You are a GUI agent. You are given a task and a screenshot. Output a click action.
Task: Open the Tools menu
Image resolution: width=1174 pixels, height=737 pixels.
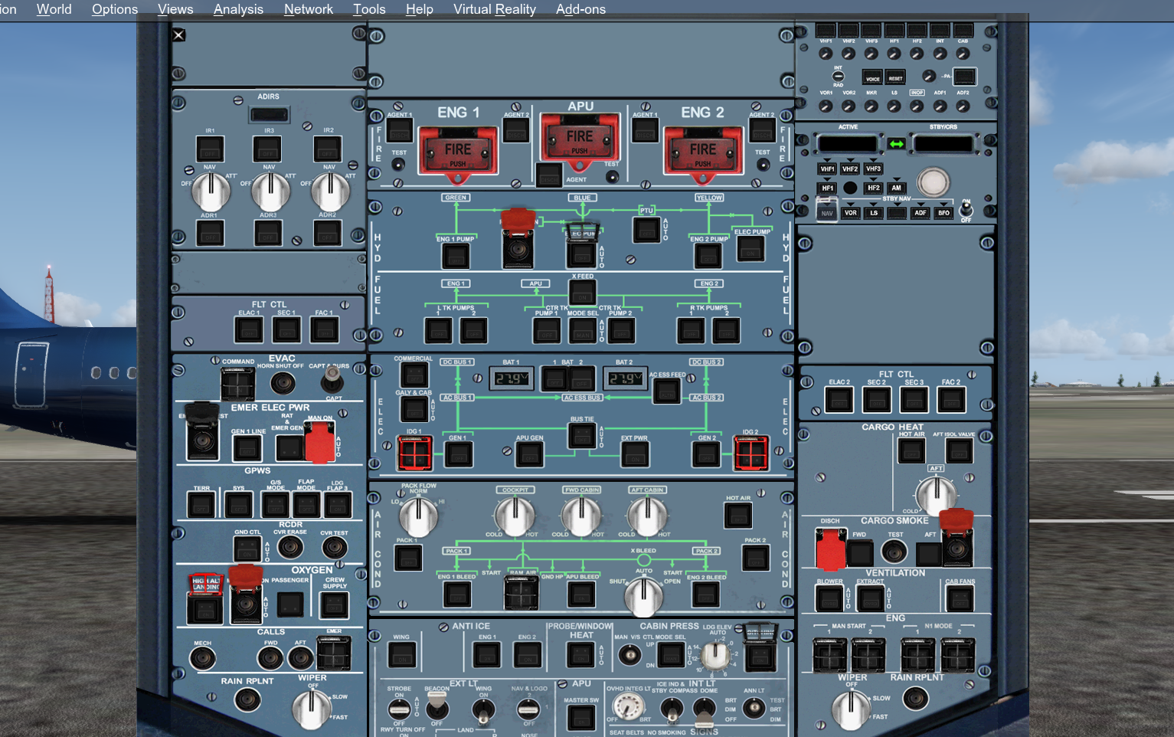click(x=369, y=9)
